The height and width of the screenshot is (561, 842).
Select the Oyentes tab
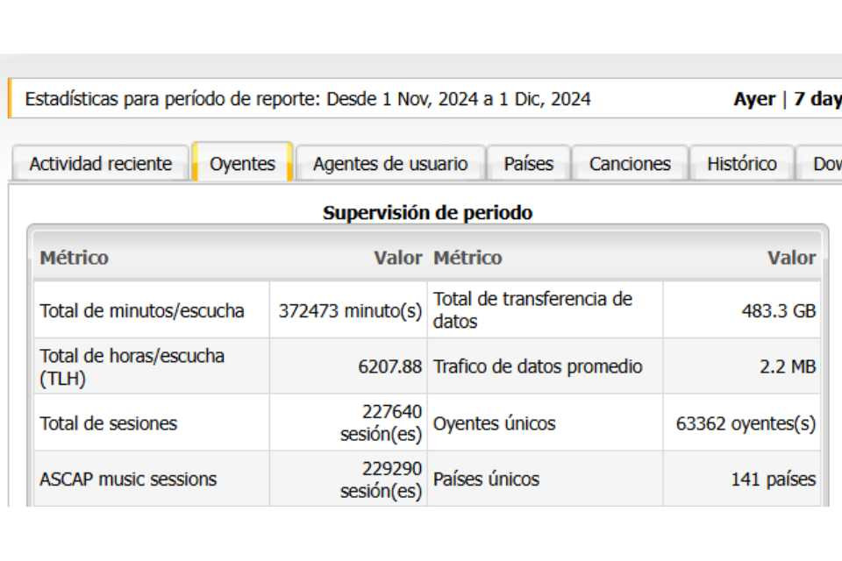pos(242,163)
